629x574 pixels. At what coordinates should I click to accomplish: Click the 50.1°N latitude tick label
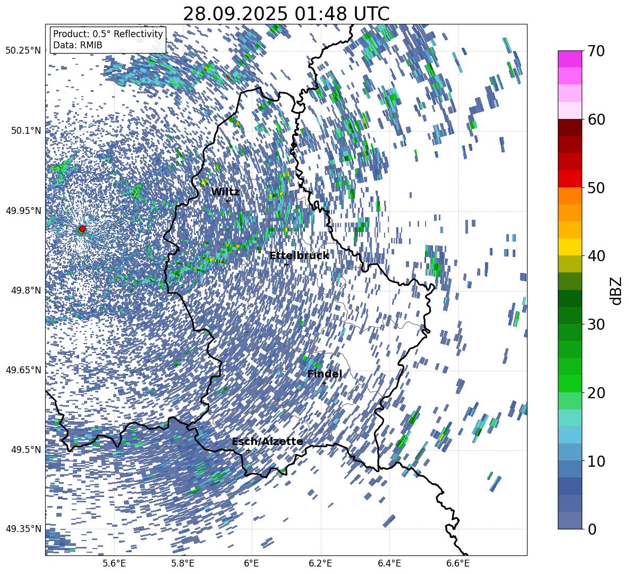pyautogui.click(x=25, y=131)
